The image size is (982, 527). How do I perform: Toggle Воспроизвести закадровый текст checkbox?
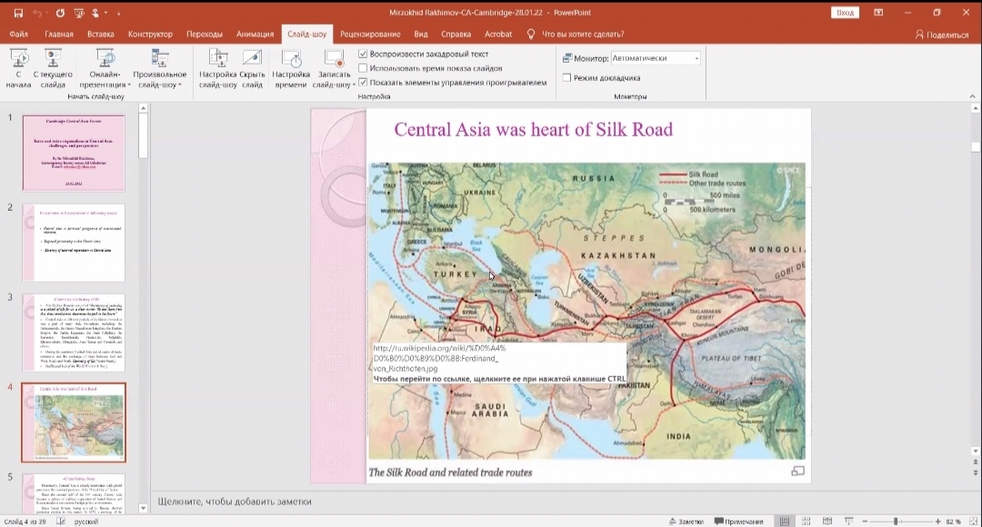tap(363, 54)
